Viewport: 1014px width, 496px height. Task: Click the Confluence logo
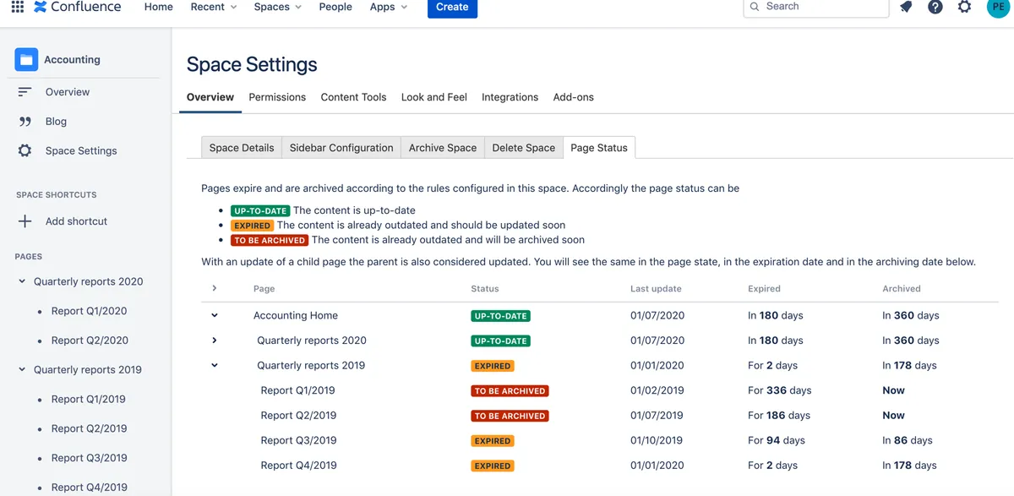pyautogui.click(x=78, y=7)
